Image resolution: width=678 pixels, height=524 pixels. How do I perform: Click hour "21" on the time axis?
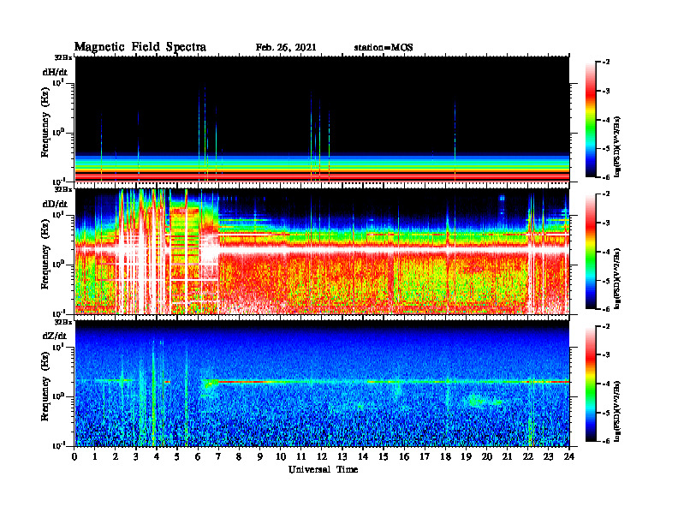507,457
